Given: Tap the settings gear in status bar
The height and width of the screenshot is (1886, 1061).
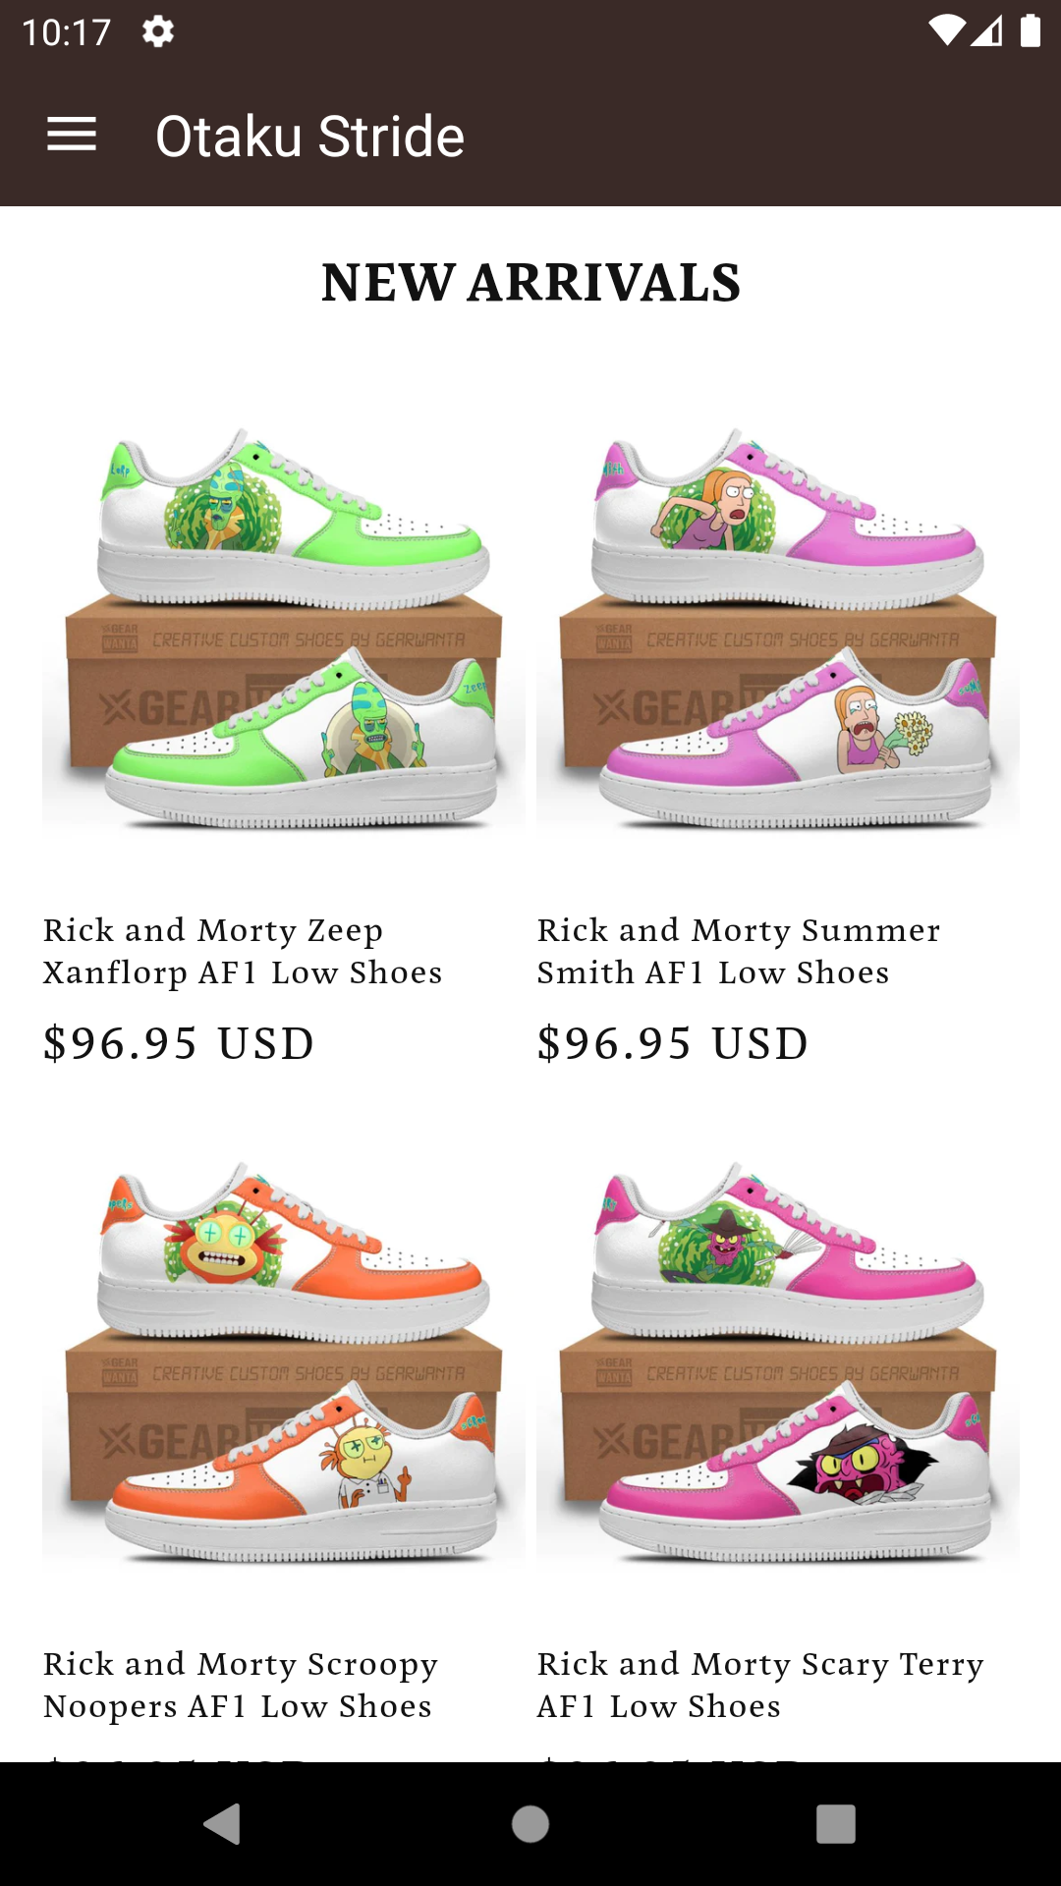Looking at the screenshot, I should coord(157,31).
